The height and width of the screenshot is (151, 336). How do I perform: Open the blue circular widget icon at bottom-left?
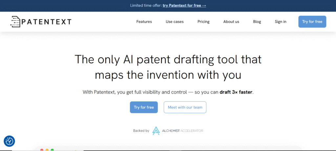coord(9,141)
